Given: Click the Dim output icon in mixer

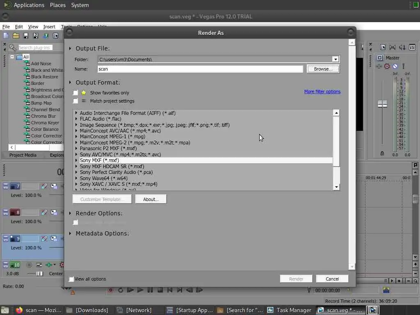Looking at the screenshot, I should coord(402,48).
